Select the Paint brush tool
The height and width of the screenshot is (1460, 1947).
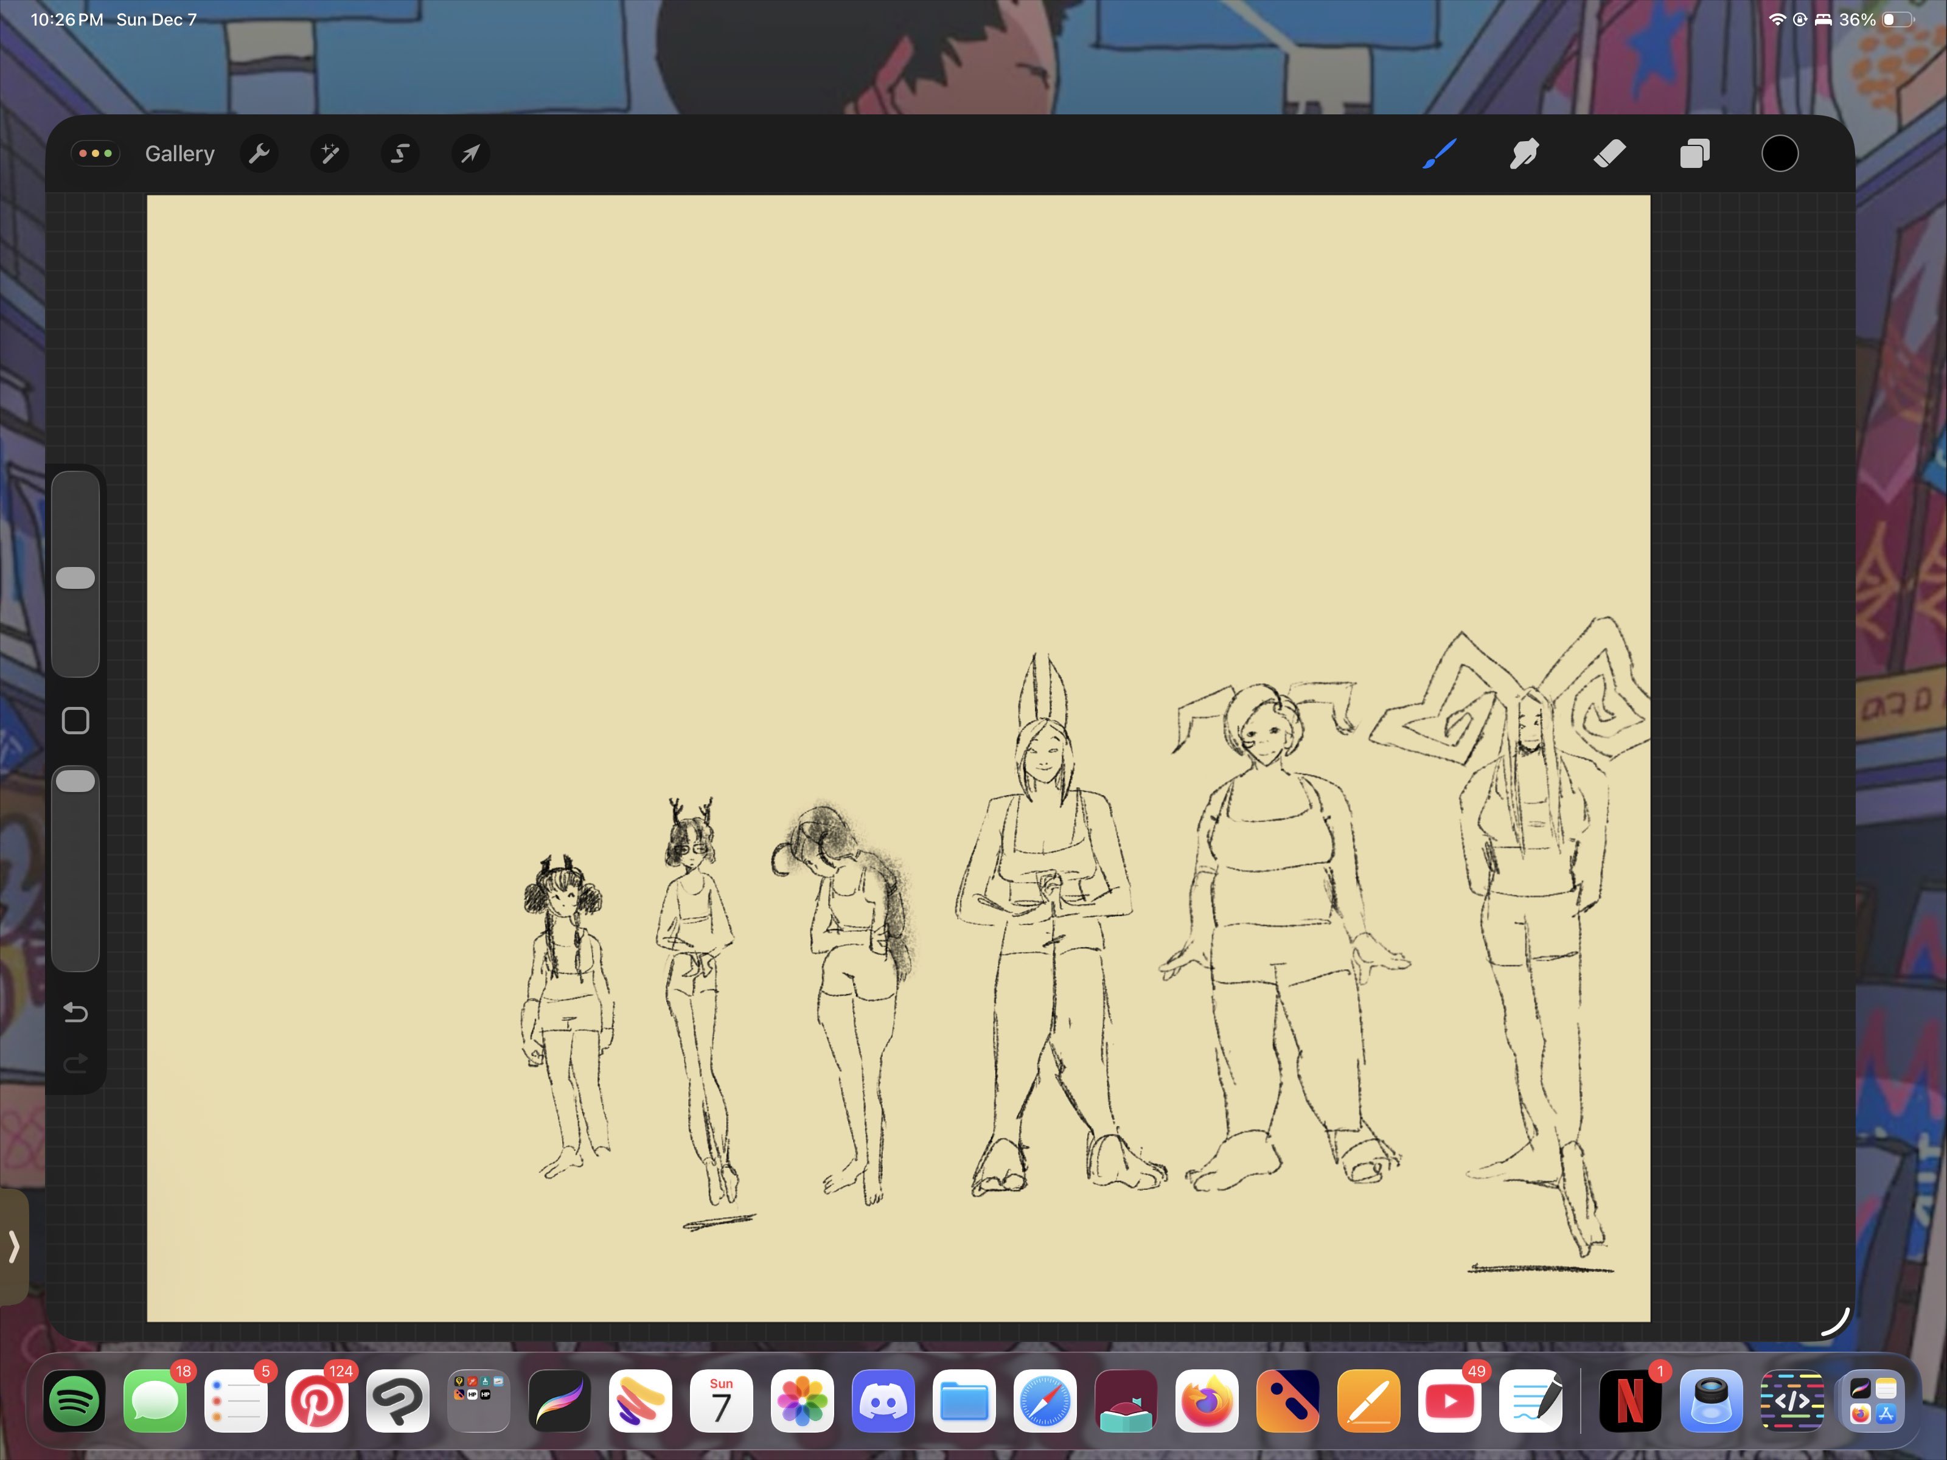point(1439,154)
